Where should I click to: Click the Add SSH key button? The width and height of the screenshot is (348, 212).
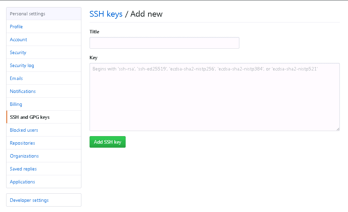point(107,142)
